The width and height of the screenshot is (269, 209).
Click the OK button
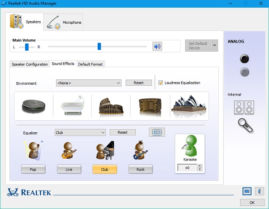pos(252,203)
